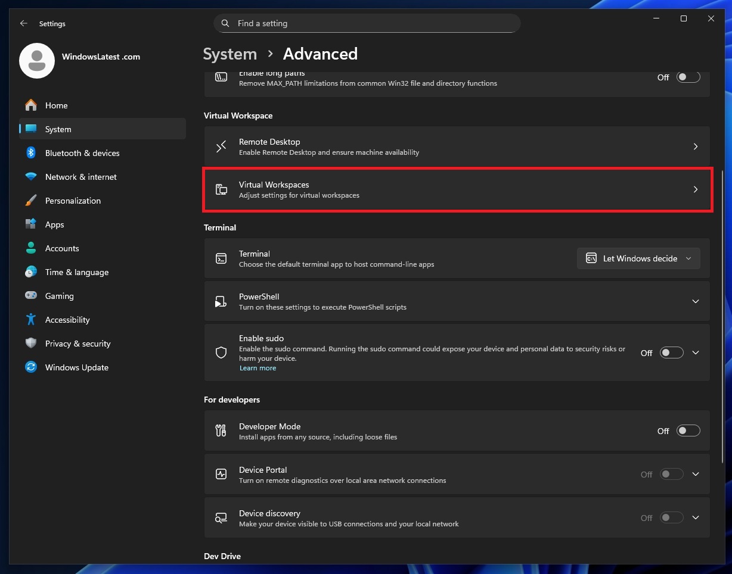Image resolution: width=732 pixels, height=574 pixels.
Task: Click the Learn more link under sudo
Action: (x=258, y=368)
